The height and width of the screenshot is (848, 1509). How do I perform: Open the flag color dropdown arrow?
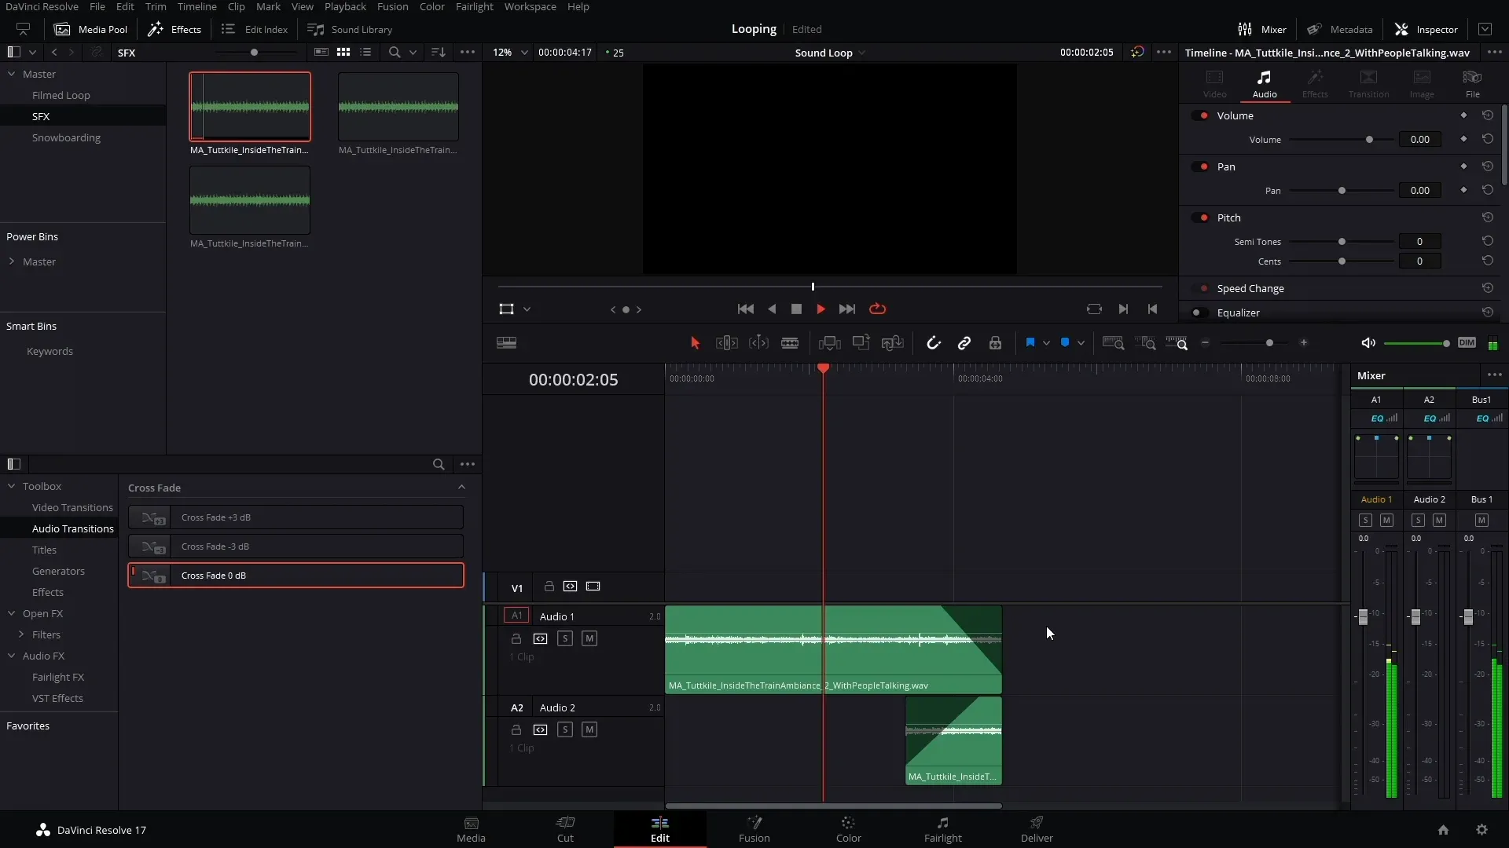pyautogui.click(x=1046, y=343)
